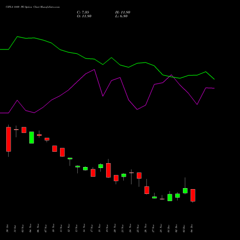Viewport: 240px width, 240px height.
Task: Click the green candle above 04 Nov
Action: point(32,137)
